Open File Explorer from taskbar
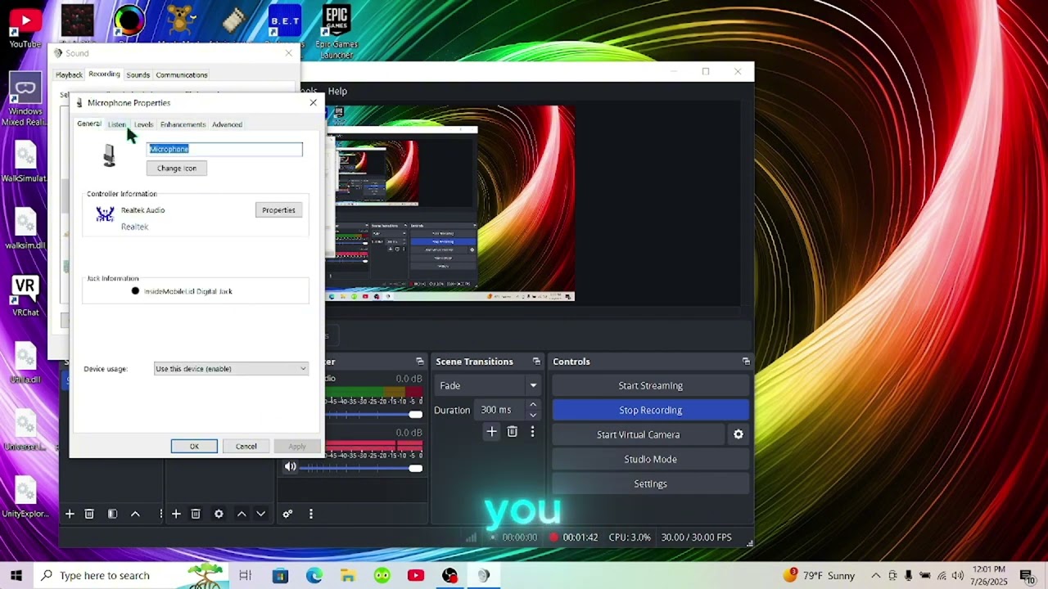The height and width of the screenshot is (589, 1048). (348, 575)
